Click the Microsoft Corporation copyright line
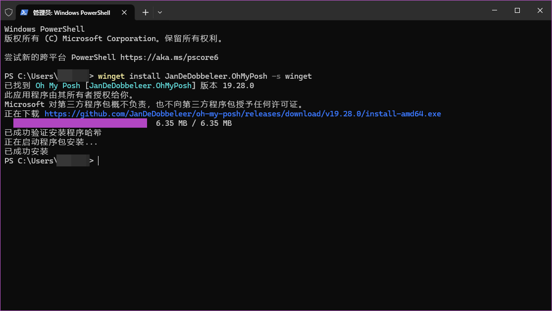The height and width of the screenshot is (311, 552). coord(113,39)
